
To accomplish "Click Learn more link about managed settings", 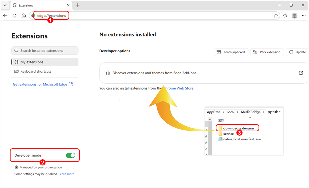I will coord(66,174).
